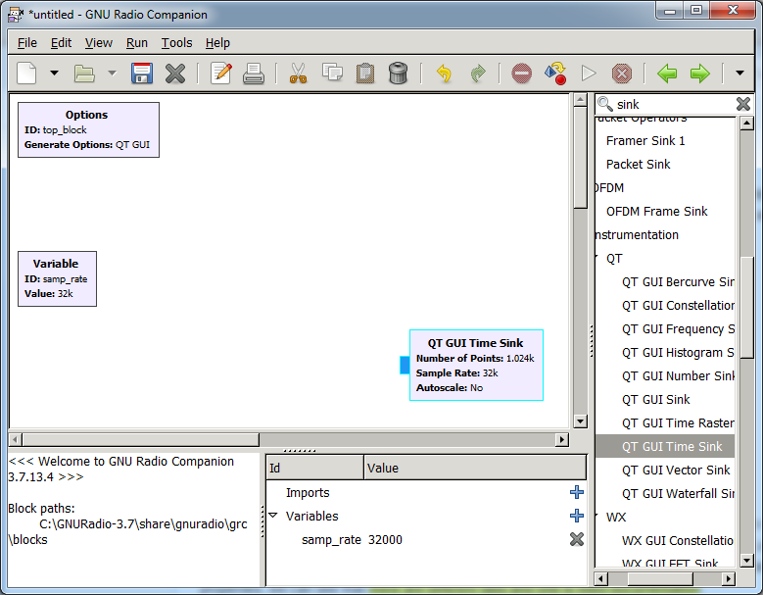Open the Tools menu
Viewport: 763px width, 595px height.
[x=176, y=43]
